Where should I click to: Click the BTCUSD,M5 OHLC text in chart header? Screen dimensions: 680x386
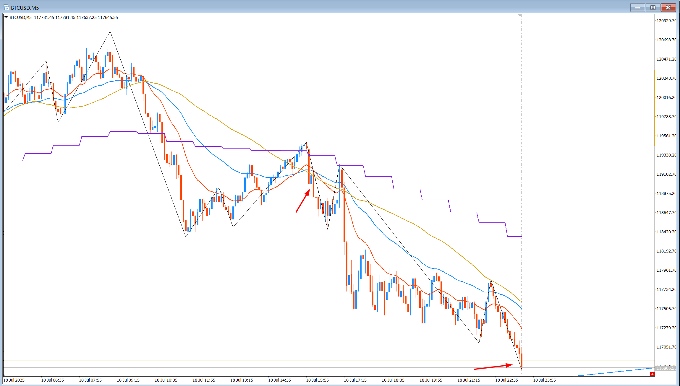pos(64,17)
